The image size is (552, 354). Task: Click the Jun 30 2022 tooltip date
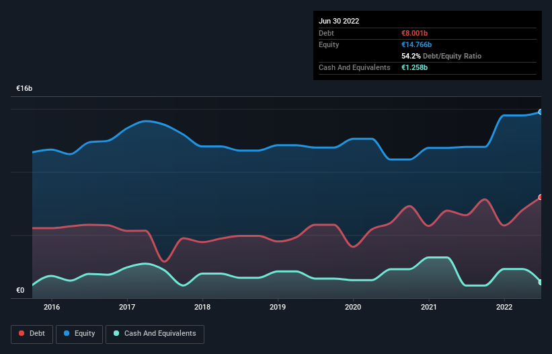pos(339,21)
